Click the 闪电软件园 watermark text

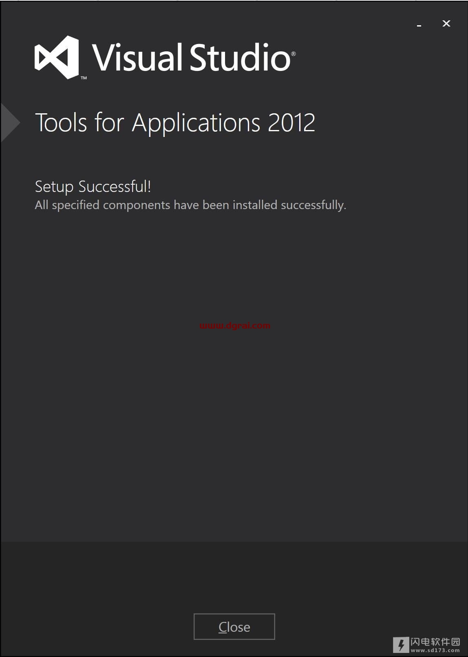tap(435, 642)
